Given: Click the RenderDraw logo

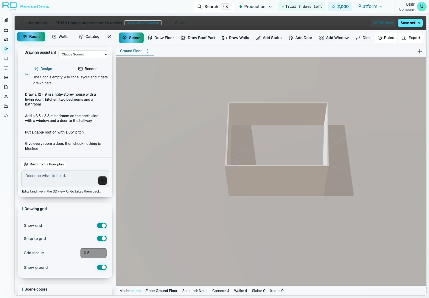Looking at the screenshot, I should (x=26, y=6).
